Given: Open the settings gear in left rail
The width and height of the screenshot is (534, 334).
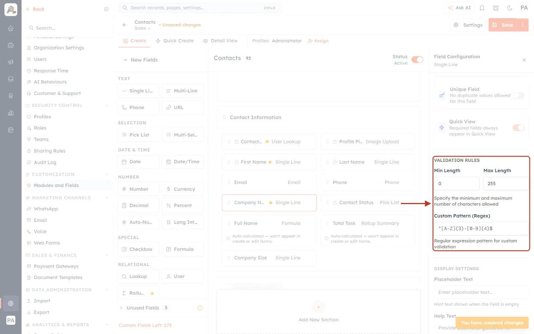Looking at the screenshot, I should pyautogui.click(x=11, y=303).
